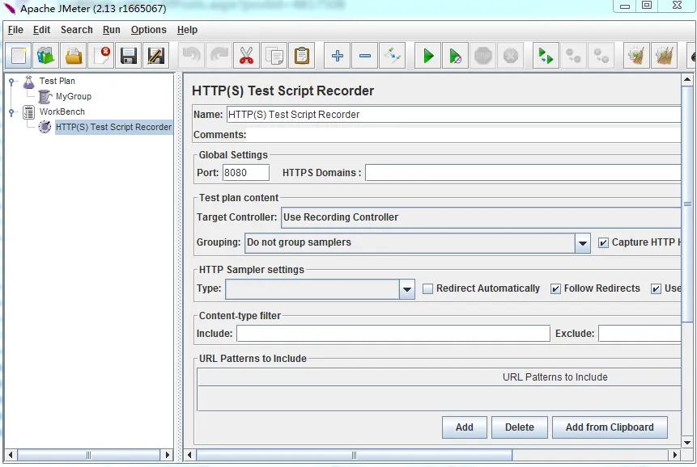Open the Help menu
The height and width of the screenshot is (467, 697).
point(187,30)
